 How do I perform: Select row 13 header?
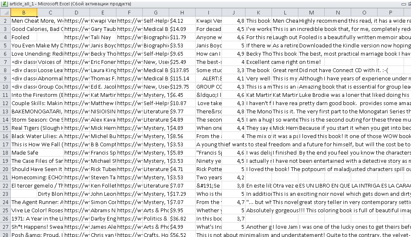click(5, 112)
